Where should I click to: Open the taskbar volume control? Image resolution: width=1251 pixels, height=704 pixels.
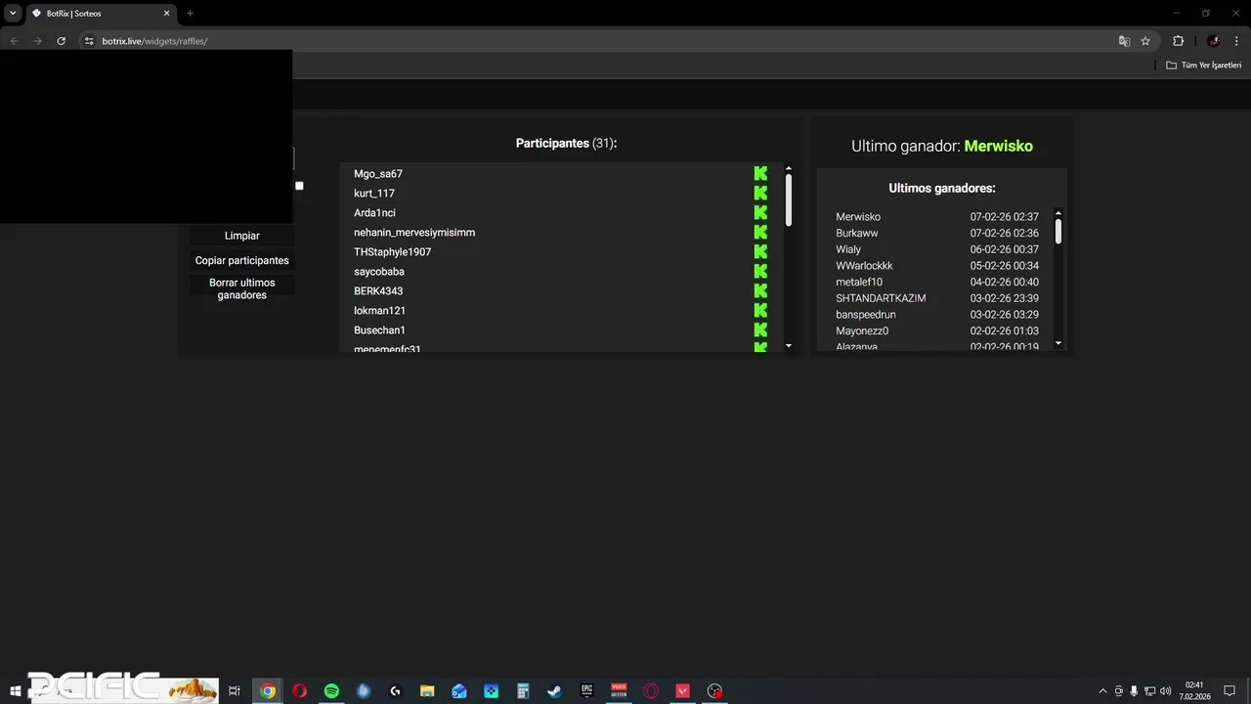[x=1165, y=691]
